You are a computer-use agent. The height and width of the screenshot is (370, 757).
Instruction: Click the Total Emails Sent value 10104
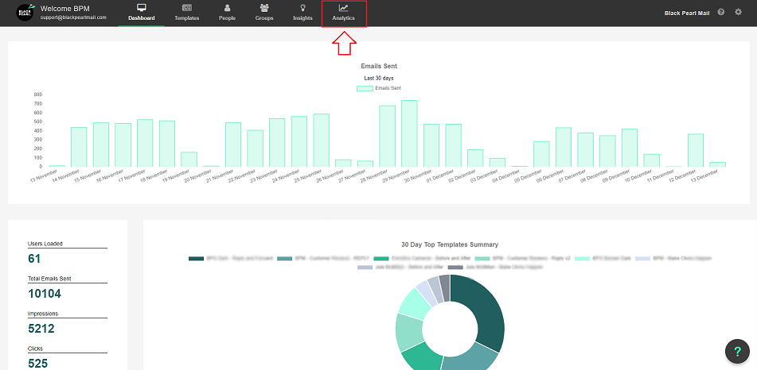coord(46,294)
